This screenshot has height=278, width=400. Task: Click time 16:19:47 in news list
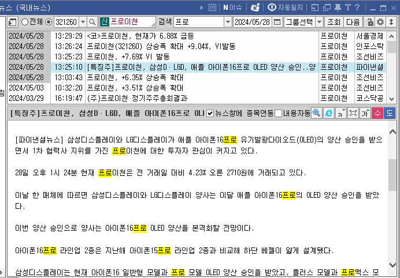click(x=68, y=98)
